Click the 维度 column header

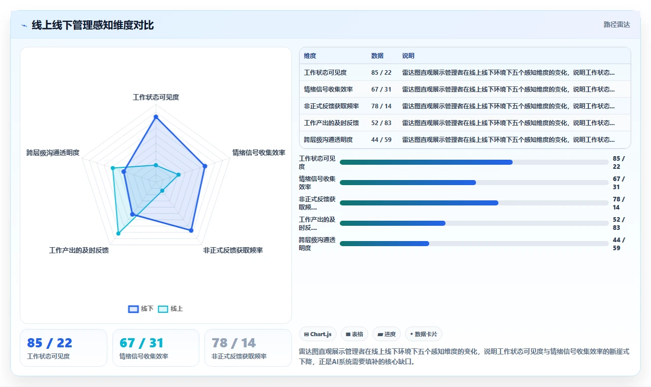coord(310,56)
